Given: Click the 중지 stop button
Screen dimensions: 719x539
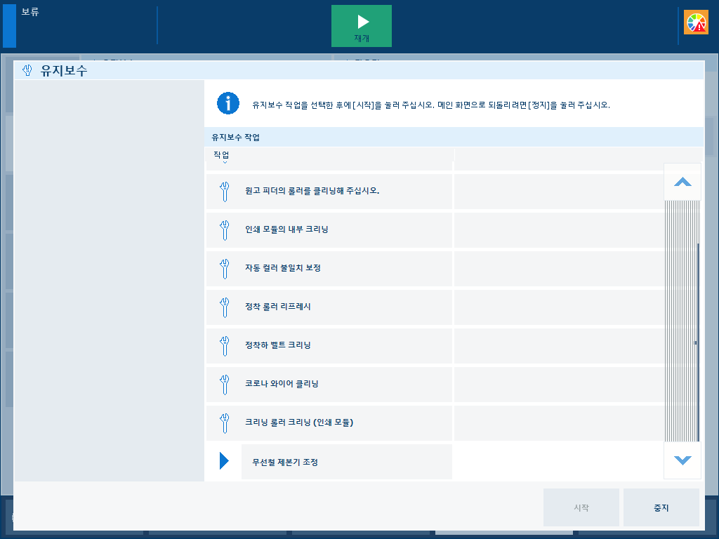Looking at the screenshot, I should (x=661, y=507).
